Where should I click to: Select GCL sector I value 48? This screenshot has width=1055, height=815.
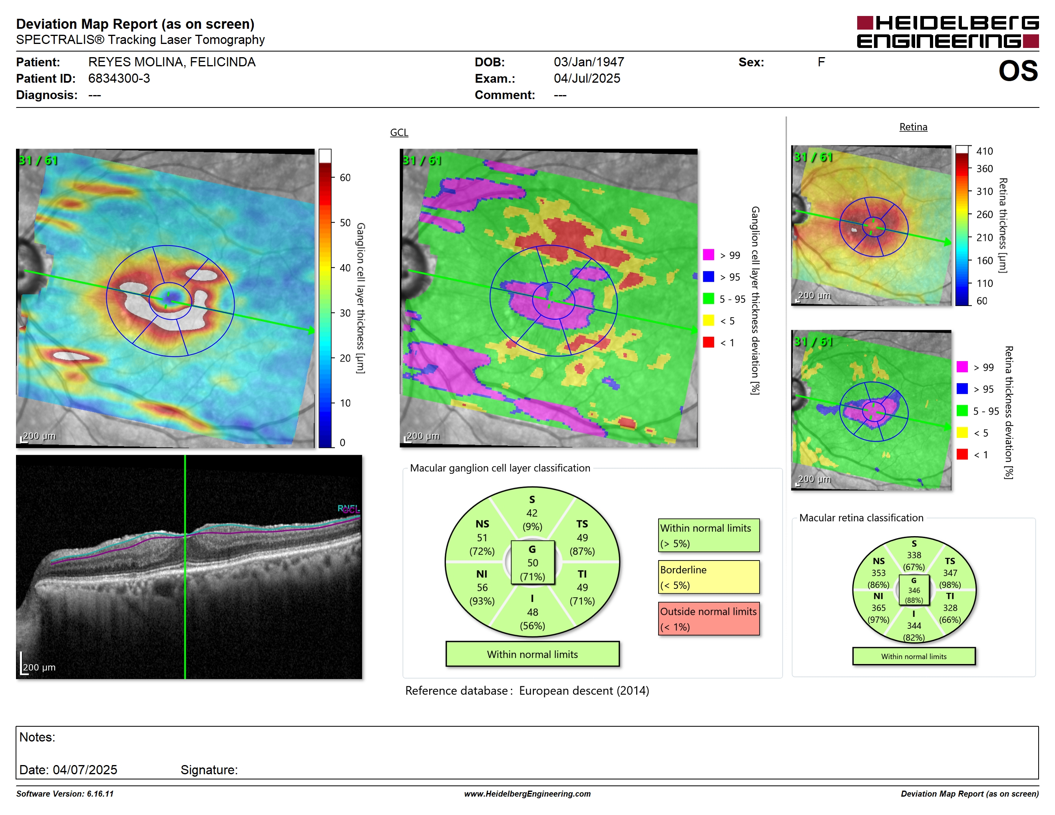[532, 612]
